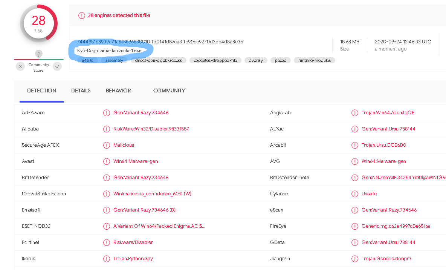Click the alert icon in the BitDefender row

coord(106,178)
